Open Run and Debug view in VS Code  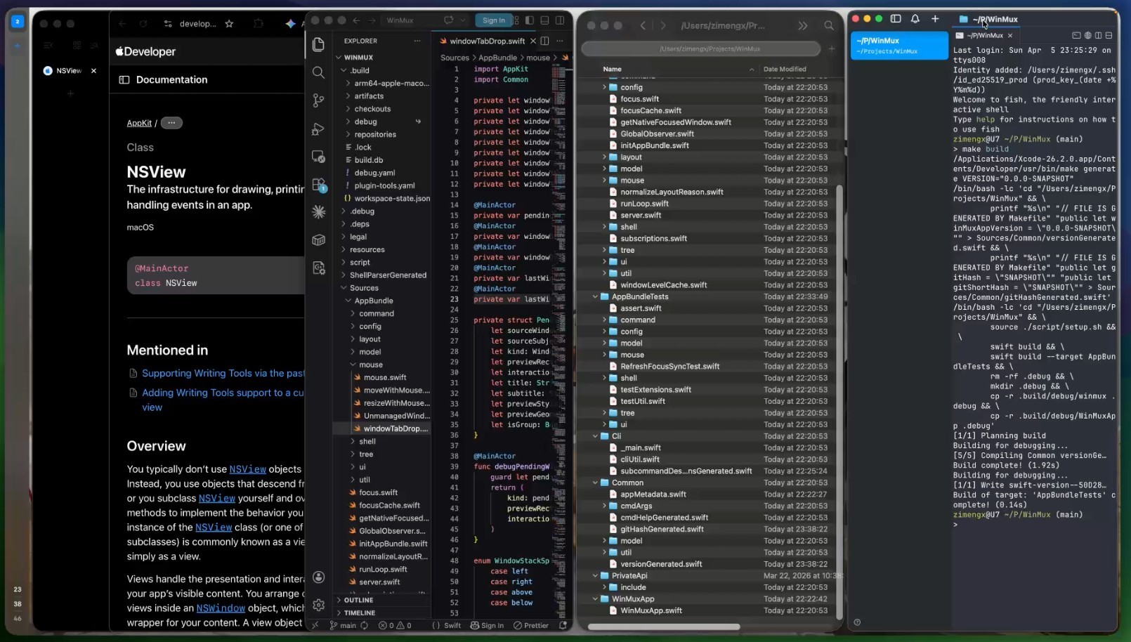click(x=318, y=129)
